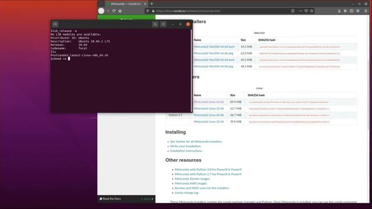Click SHA256 hash header in Linux table

256,95
